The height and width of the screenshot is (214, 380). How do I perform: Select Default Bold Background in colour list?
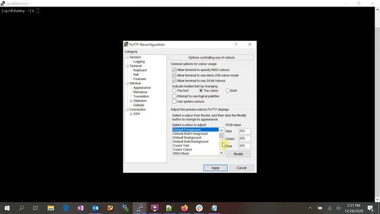pos(195,141)
